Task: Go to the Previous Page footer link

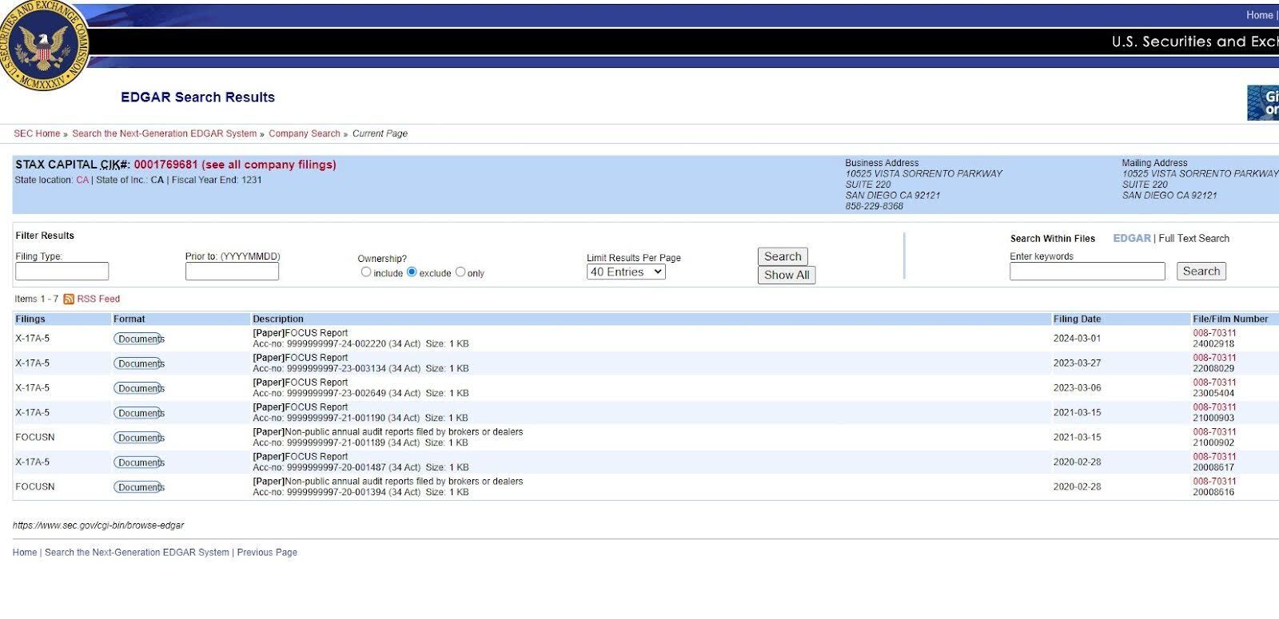Action: (267, 552)
